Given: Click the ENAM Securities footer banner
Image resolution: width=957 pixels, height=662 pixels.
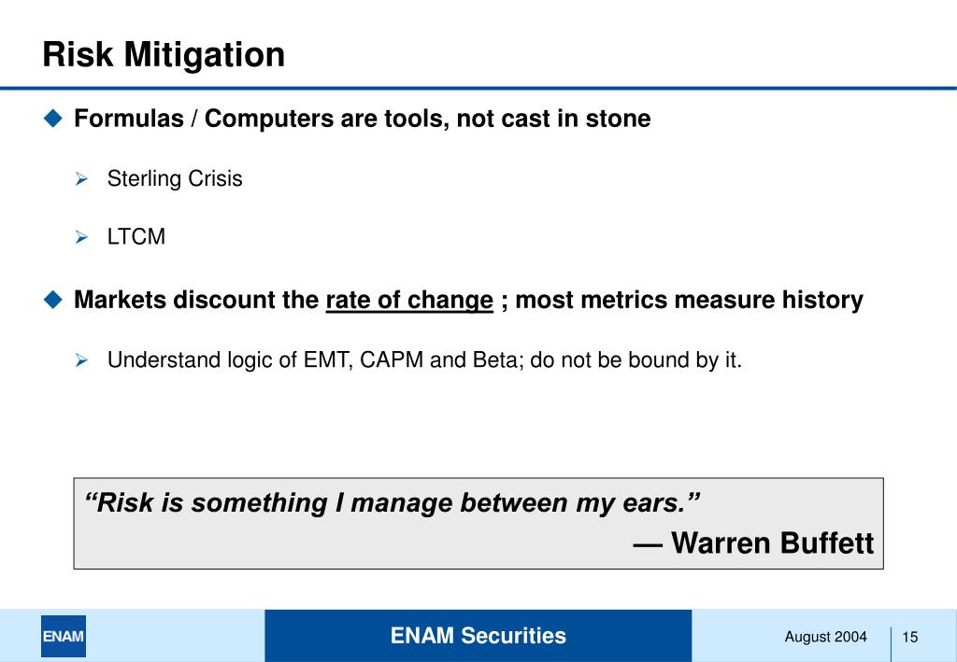Looking at the screenshot, I should point(478,635).
